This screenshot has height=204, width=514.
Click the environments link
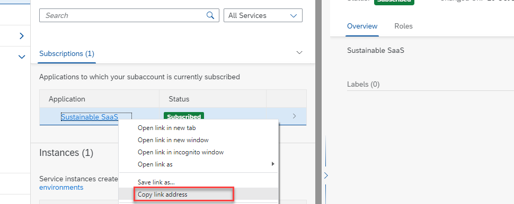pos(61,187)
